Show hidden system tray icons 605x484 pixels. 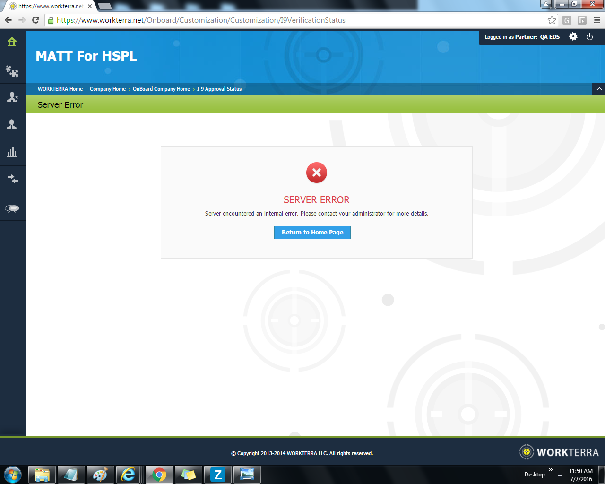click(560, 475)
